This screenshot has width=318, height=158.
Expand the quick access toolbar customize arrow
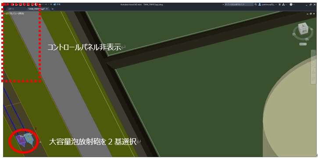[x=51, y=4]
